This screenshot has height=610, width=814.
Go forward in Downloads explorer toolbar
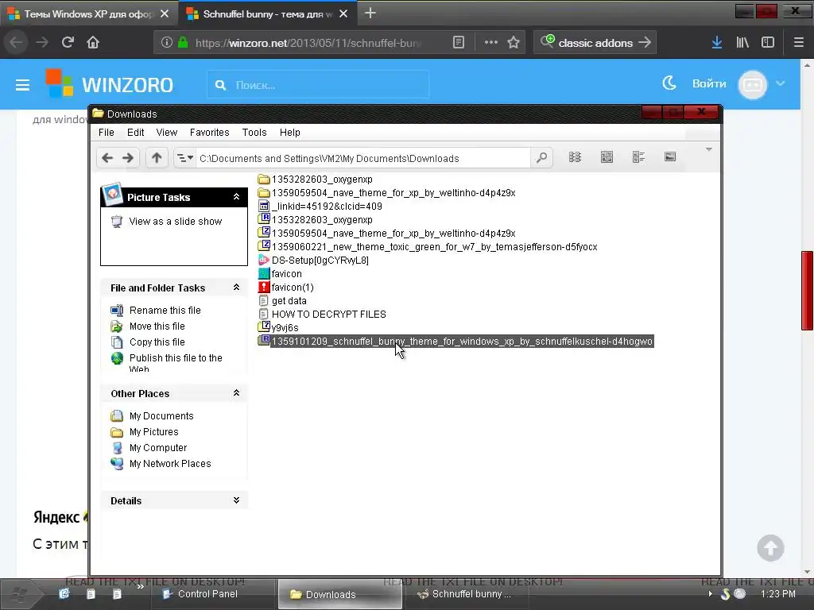[128, 158]
